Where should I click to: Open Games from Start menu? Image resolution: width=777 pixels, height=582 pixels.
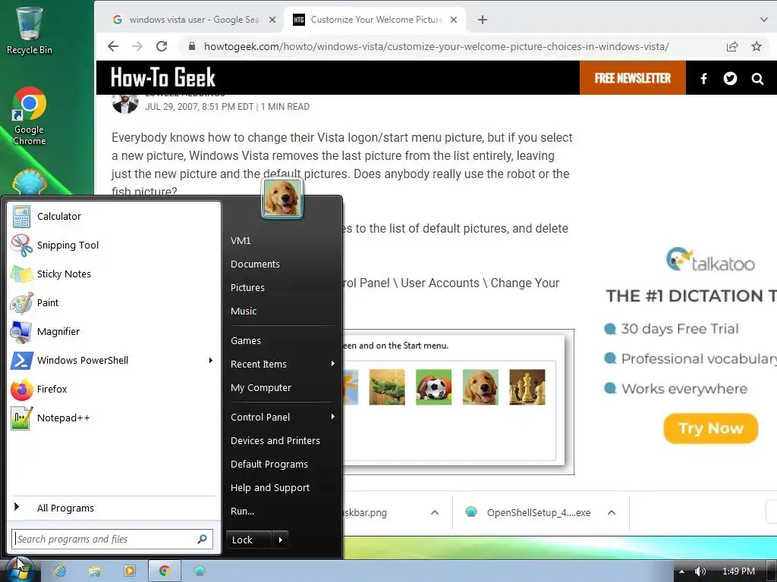[x=246, y=340]
